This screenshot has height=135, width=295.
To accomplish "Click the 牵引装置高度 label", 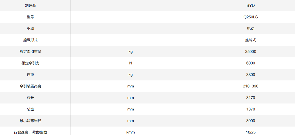I will coord(31,86).
